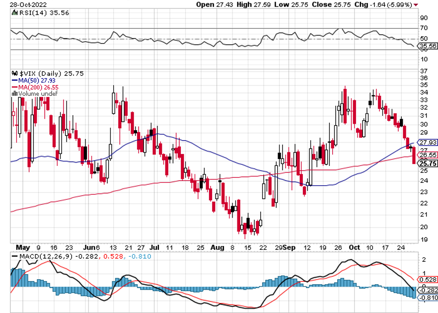Select the Aug label on time axis
The width and height of the screenshot is (438, 313).
tap(216, 247)
